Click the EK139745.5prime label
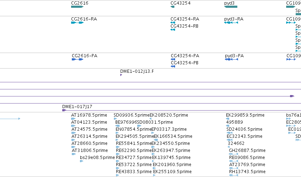The width and height of the screenshot is (301, 177). click(171, 158)
